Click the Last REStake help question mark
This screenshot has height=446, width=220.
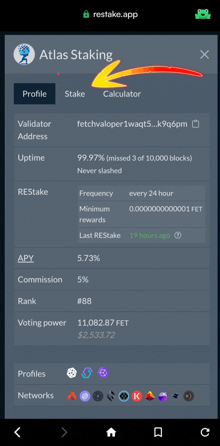coord(178,235)
